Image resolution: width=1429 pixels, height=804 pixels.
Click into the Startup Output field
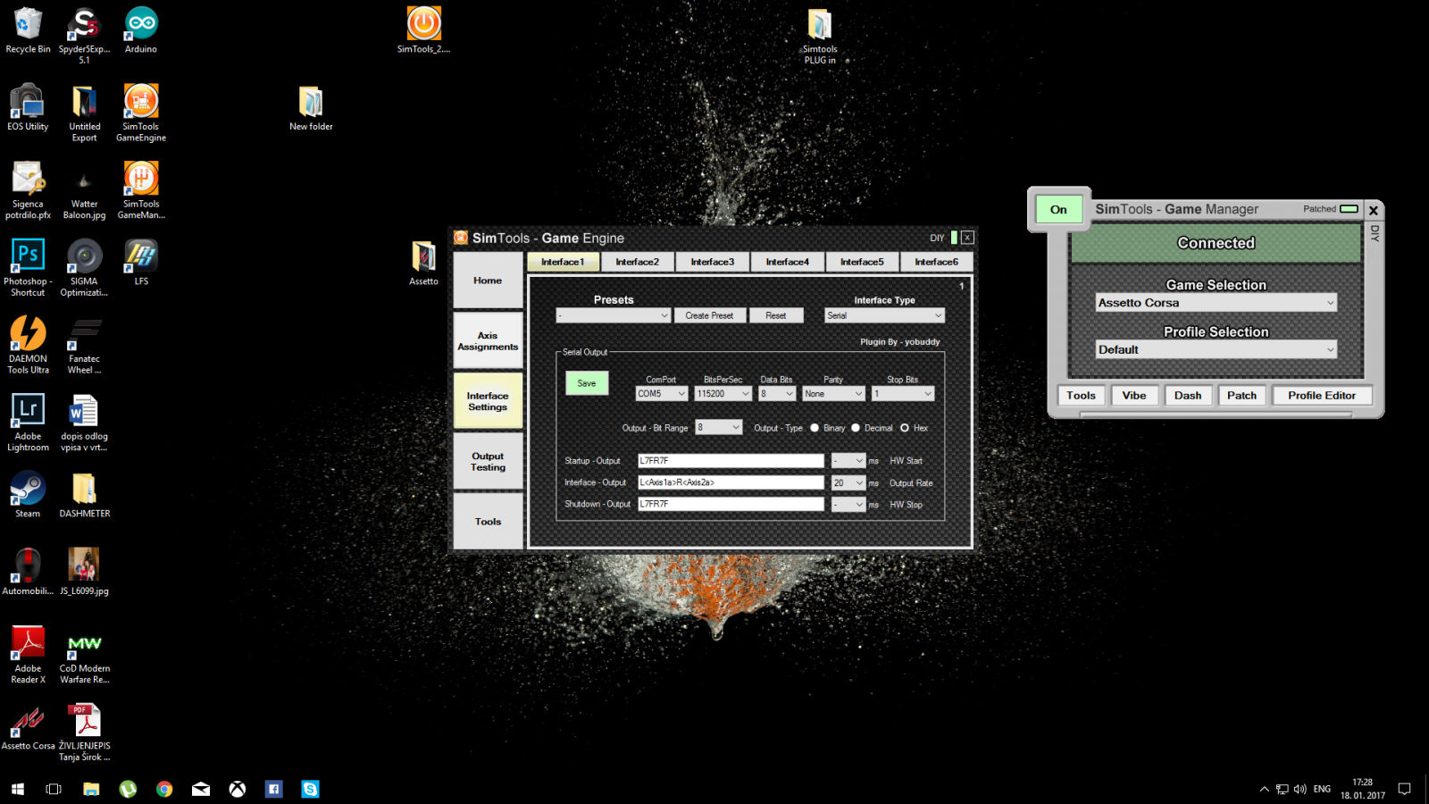[x=731, y=461]
